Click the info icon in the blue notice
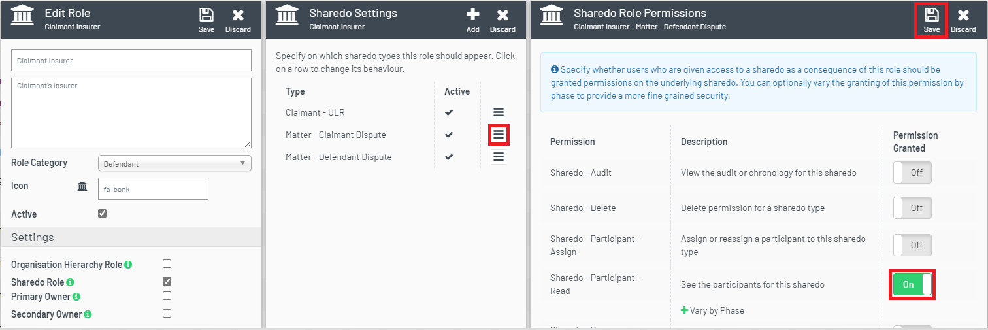The width and height of the screenshot is (988, 330). click(x=555, y=69)
